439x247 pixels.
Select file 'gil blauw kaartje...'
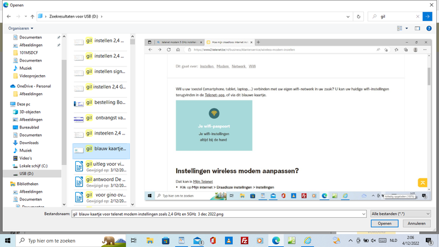[101, 150]
